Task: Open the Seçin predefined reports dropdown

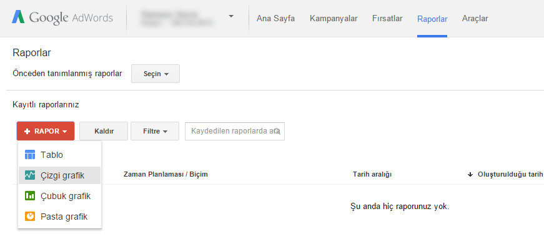Action: coord(156,74)
